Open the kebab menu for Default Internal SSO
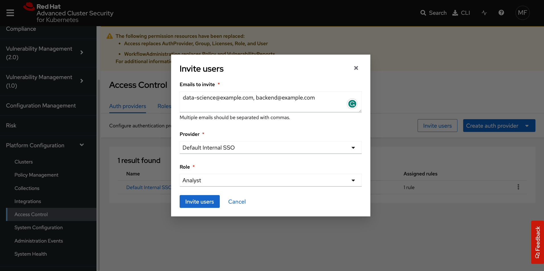 [x=518, y=187]
